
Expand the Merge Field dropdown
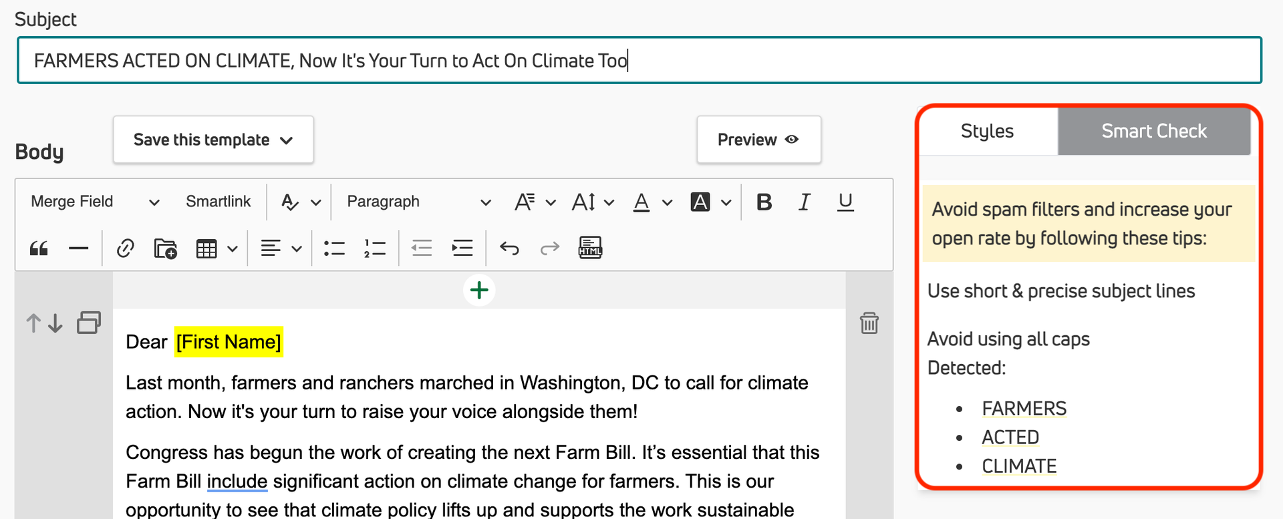pyautogui.click(x=95, y=202)
